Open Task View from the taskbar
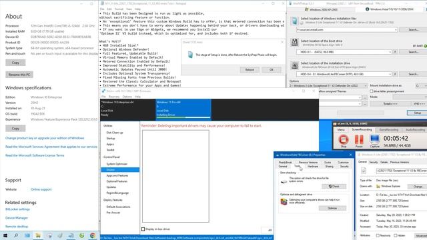The image size is (427, 240). tap(27, 235)
